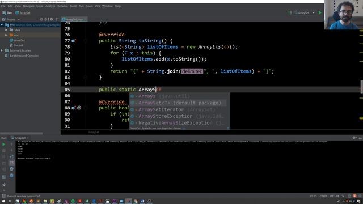
Task: Open the Navigate menu
Action: 29,6
